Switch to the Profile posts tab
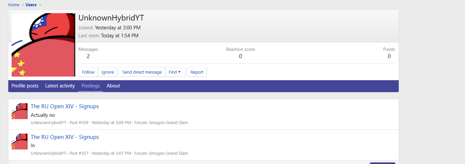 (25, 86)
